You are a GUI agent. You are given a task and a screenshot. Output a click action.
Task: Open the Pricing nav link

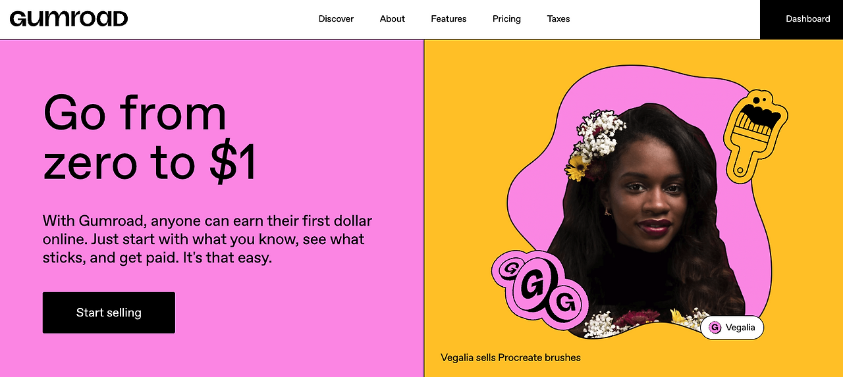[506, 19]
